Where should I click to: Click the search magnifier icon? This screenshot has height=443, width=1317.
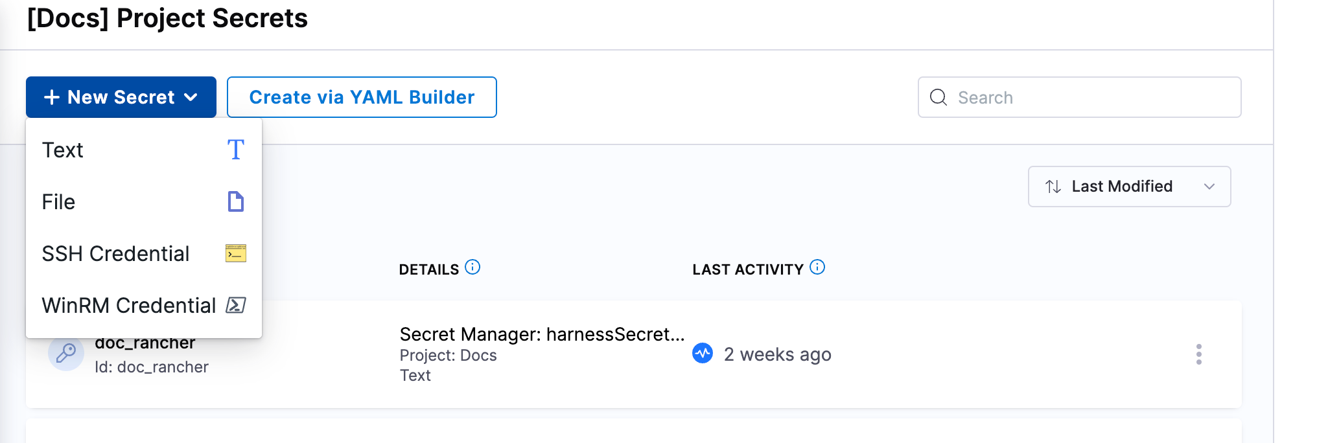(x=938, y=97)
